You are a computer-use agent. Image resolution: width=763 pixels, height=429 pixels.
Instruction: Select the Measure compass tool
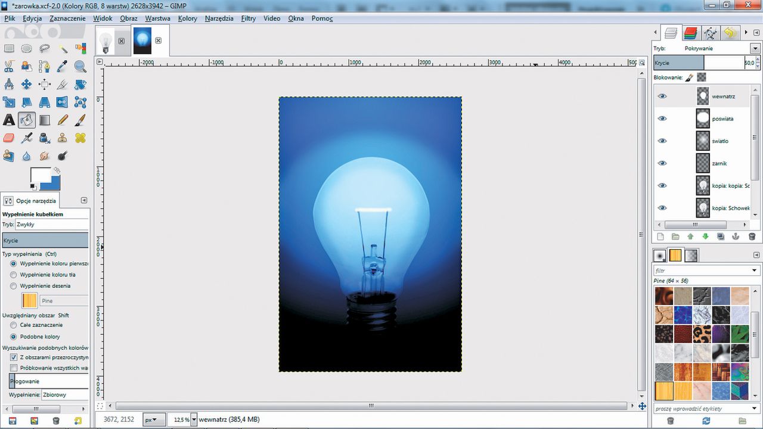point(9,85)
